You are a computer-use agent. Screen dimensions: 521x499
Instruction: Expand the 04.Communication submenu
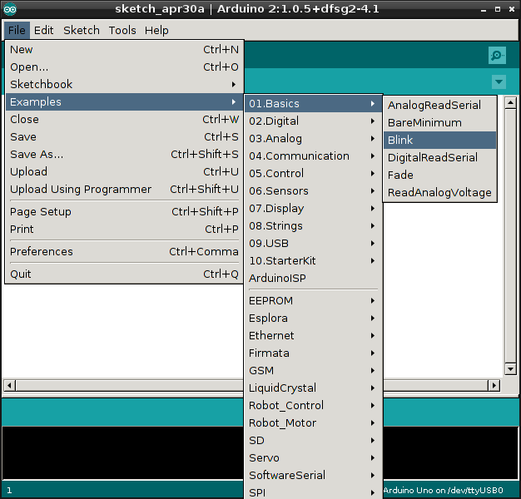313,156
